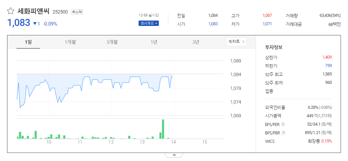This screenshot has height=161, width=348.
Task: Click the 전일 value 1,084
Action: point(213,15)
